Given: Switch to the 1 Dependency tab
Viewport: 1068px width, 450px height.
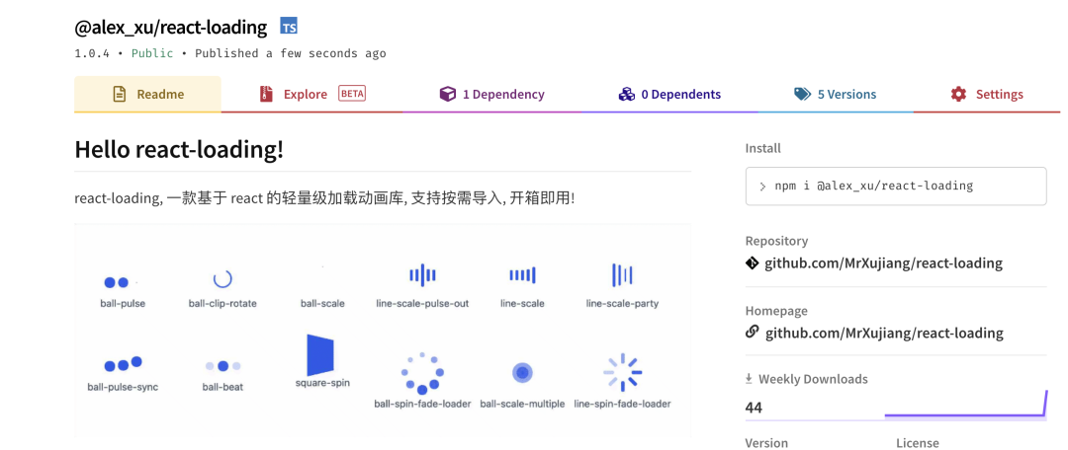Looking at the screenshot, I should click(491, 95).
